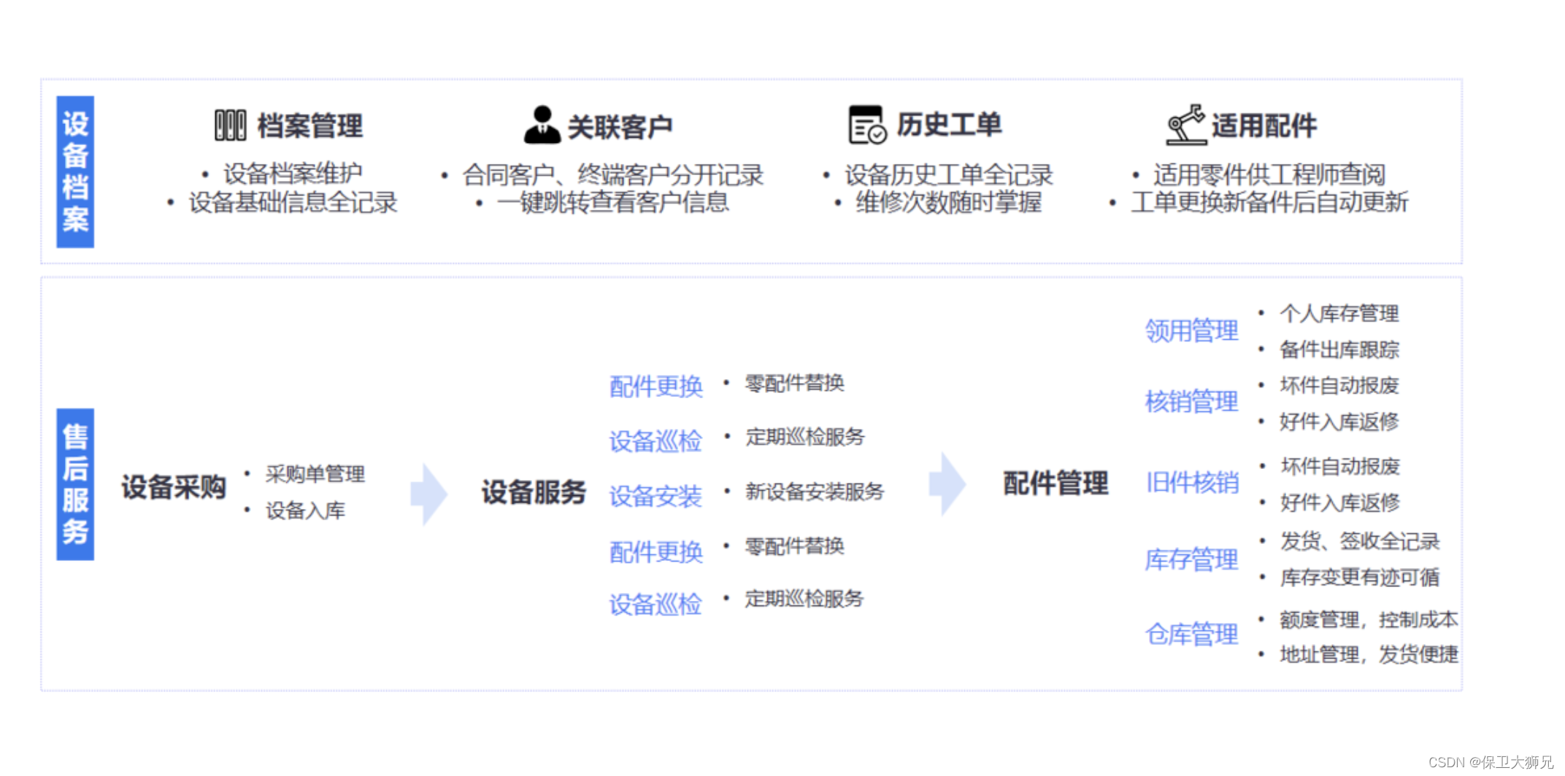Click the 备件出库跟踪 bullet item
Viewport: 1565px width, 776px height.
1339,349
